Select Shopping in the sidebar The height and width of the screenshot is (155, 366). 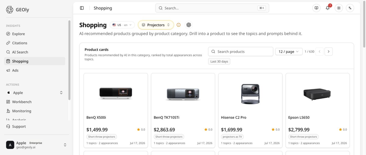(35, 61)
